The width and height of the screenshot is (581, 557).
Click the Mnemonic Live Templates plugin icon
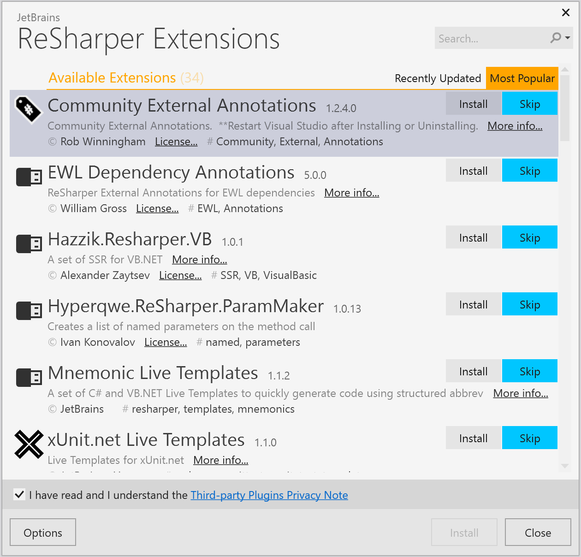[x=29, y=377]
